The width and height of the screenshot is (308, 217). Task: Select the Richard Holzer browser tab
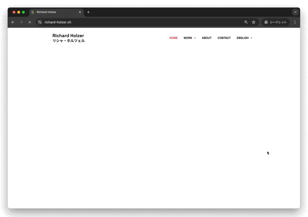[54, 12]
